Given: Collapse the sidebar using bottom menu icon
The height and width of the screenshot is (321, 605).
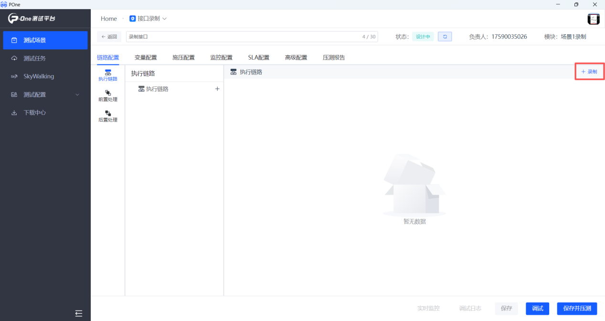Looking at the screenshot, I should click(x=79, y=313).
